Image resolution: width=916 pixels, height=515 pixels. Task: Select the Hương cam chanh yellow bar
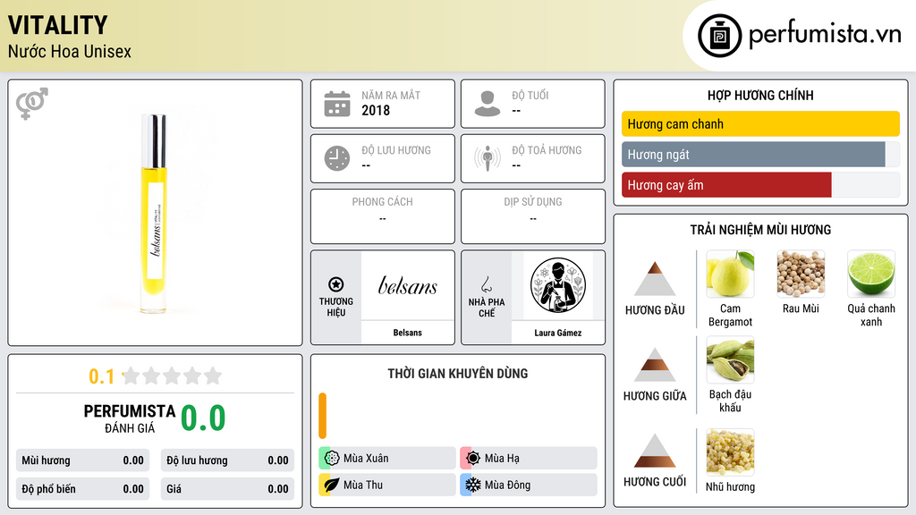point(760,123)
